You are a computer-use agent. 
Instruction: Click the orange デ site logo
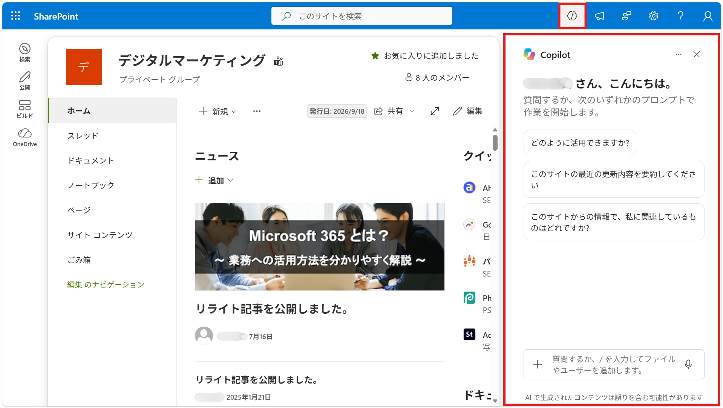tap(84, 67)
